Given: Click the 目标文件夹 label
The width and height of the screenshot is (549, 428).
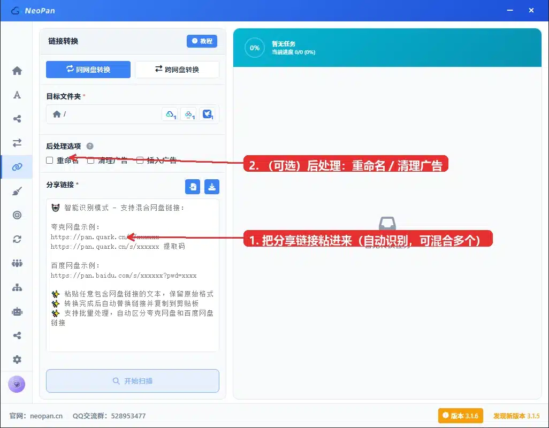Looking at the screenshot, I should pyautogui.click(x=63, y=96).
